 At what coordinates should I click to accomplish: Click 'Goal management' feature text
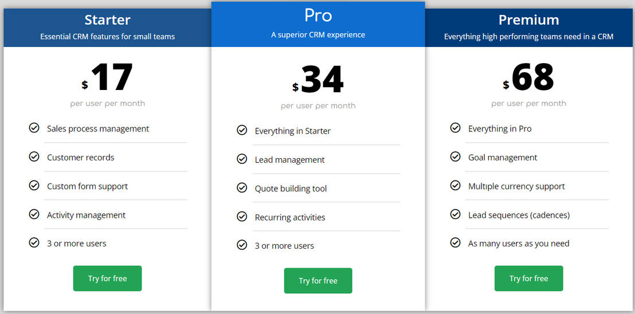coord(503,158)
